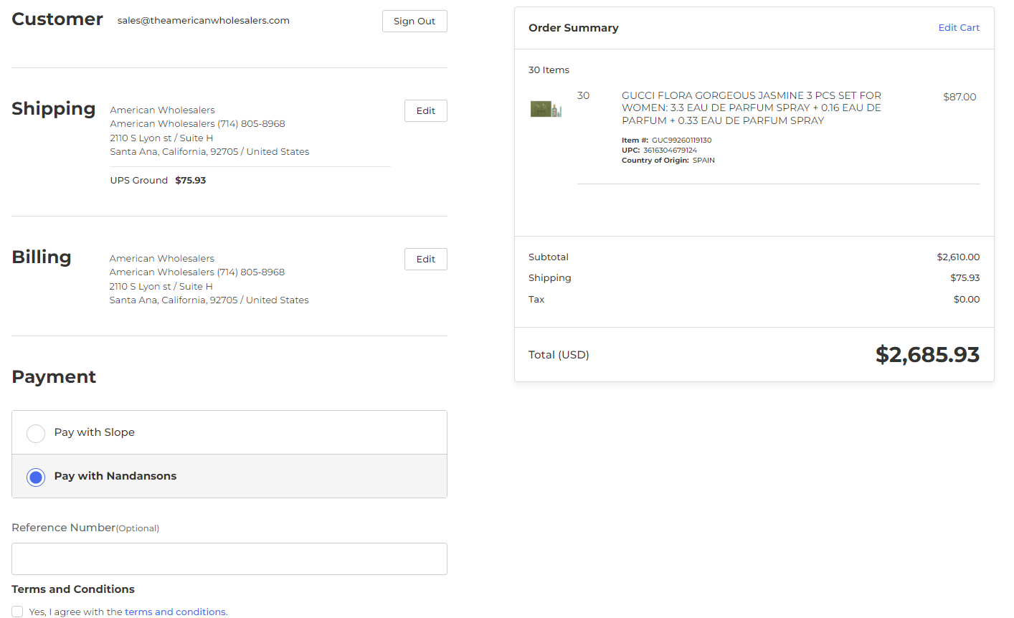Screen dimensions: 1014x618
Task: Select the UPC value 3616304679124
Action: tap(670, 151)
